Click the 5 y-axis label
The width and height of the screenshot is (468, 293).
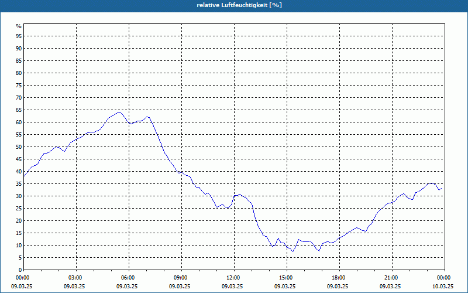(20, 258)
